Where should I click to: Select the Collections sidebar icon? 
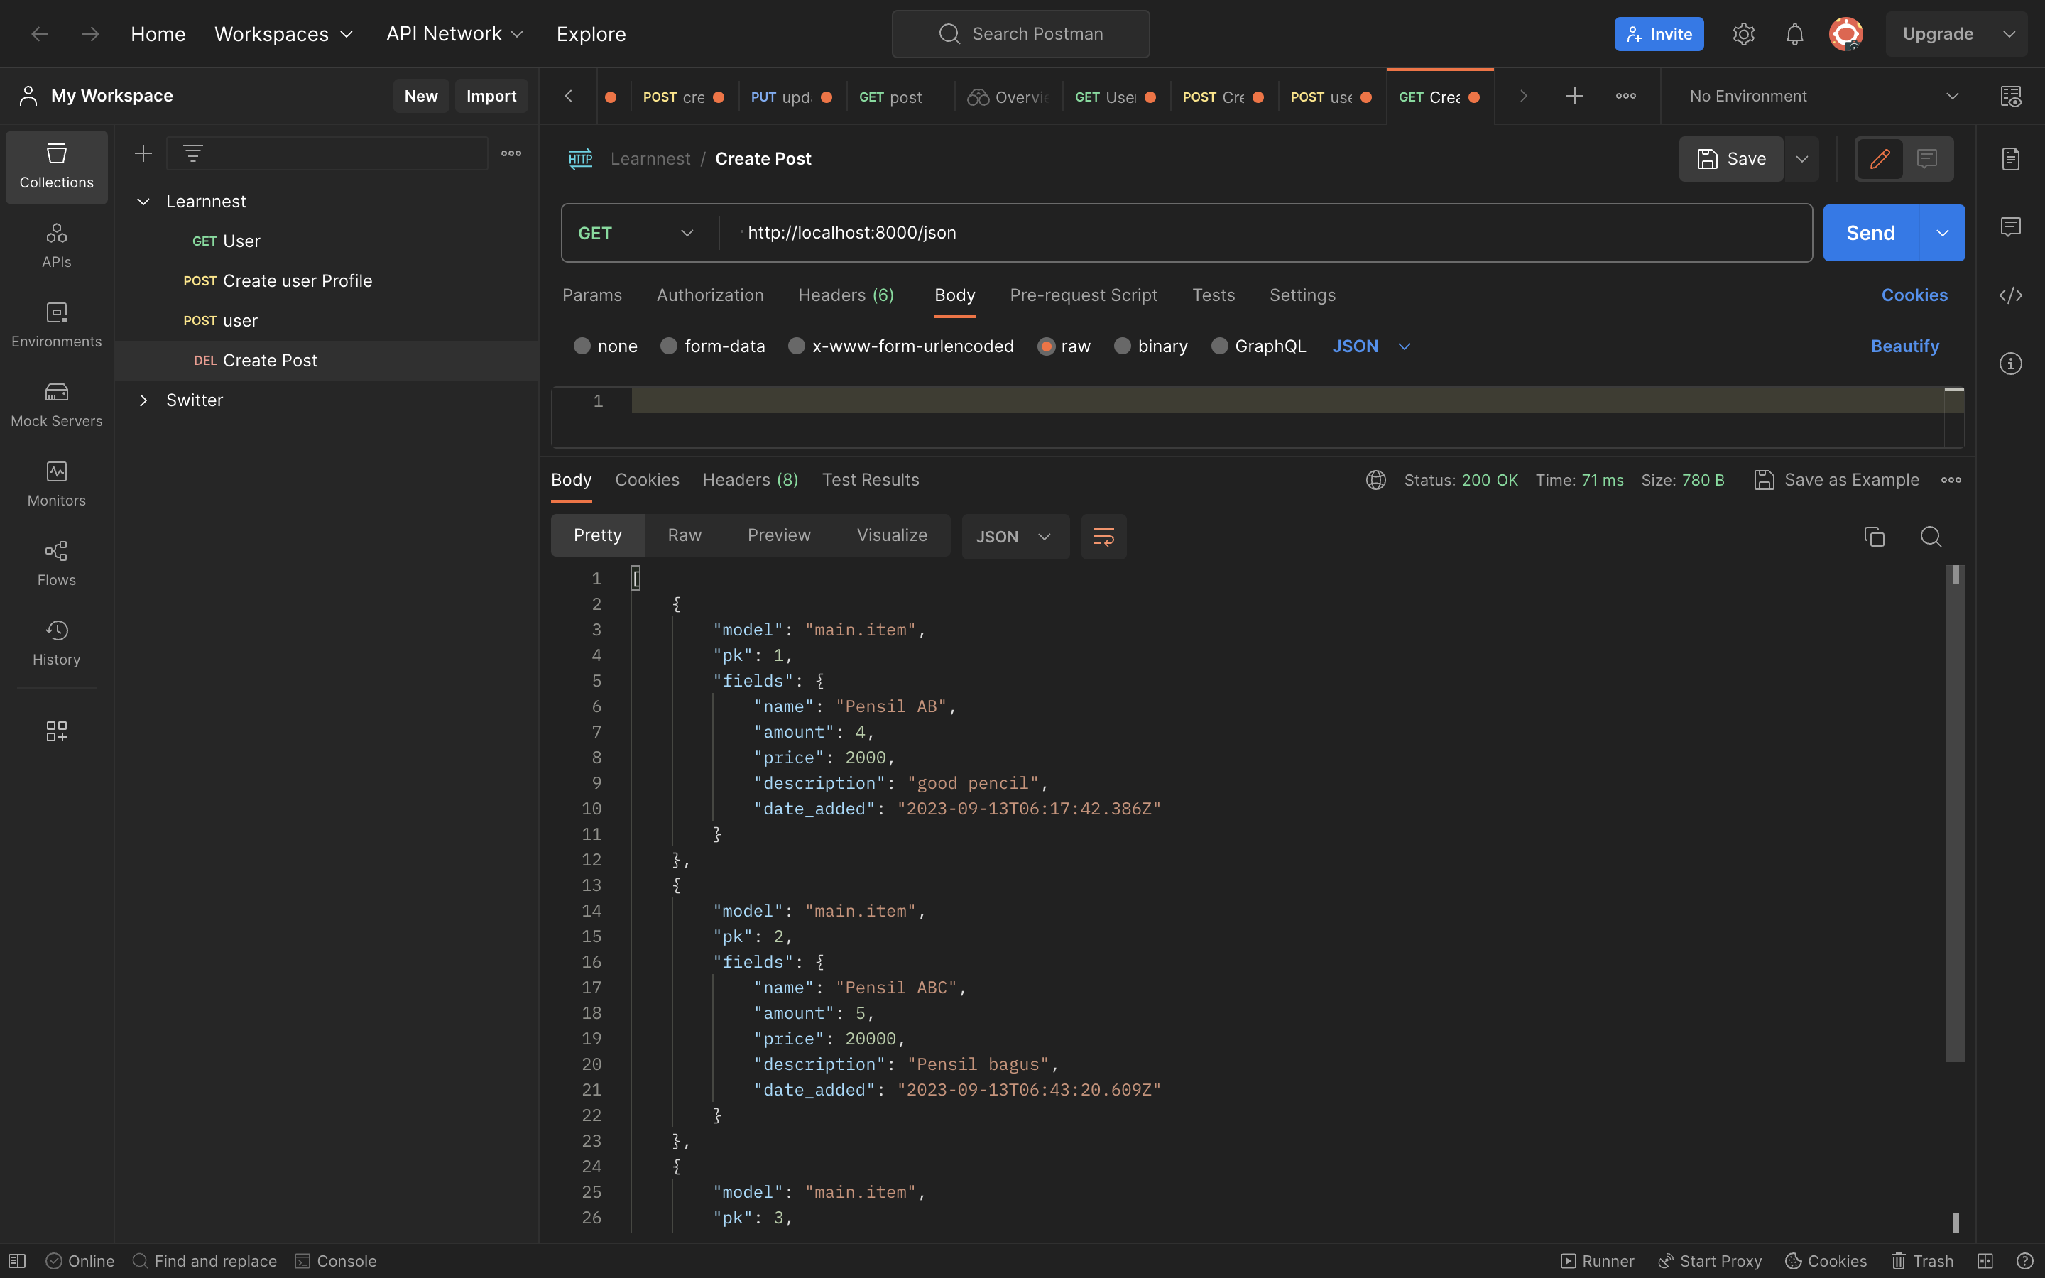pyautogui.click(x=56, y=167)
